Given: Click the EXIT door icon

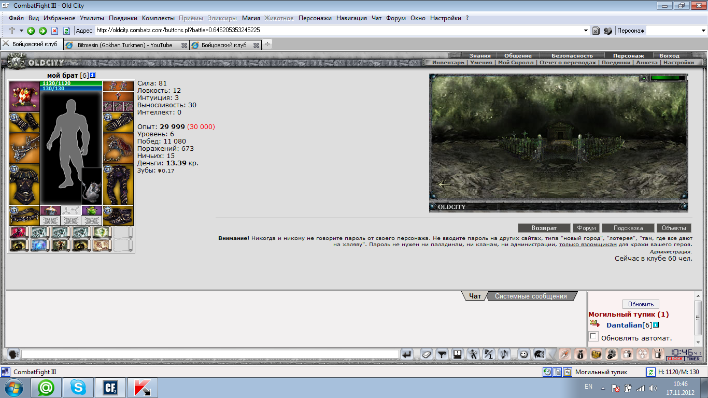Looking at the screenshot, I should (658, 354).
